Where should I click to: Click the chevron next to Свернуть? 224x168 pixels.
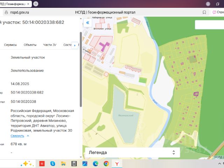point(28,136)
